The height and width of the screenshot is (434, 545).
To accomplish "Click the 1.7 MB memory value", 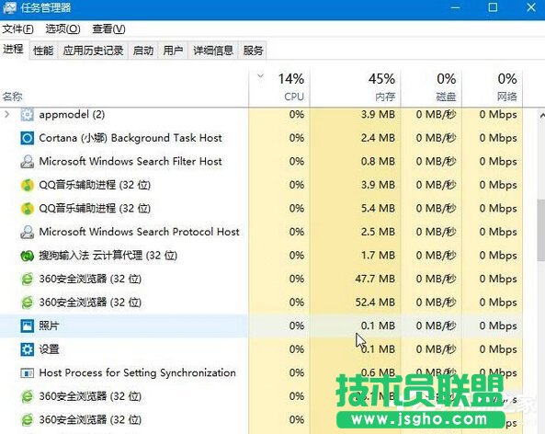I will (x=378, y=256).
